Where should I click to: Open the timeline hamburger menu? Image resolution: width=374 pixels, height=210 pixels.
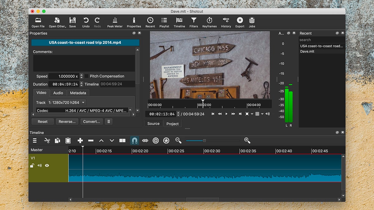pyautogui.click(x=35, y=141)
